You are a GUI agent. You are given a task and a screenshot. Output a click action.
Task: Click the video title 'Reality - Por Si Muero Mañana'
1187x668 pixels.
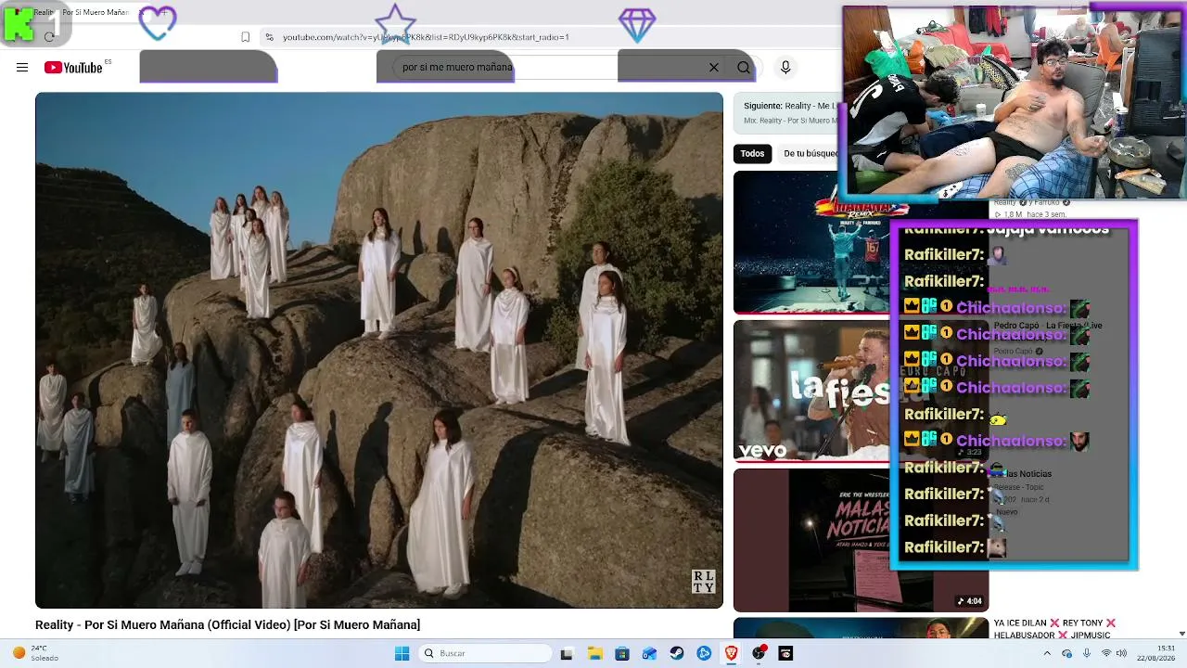(227, 624)
